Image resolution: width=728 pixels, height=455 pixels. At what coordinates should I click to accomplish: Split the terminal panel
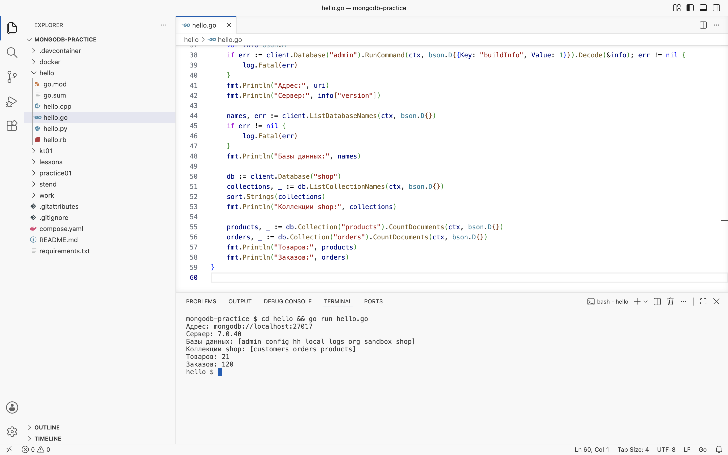coord(657,302)
